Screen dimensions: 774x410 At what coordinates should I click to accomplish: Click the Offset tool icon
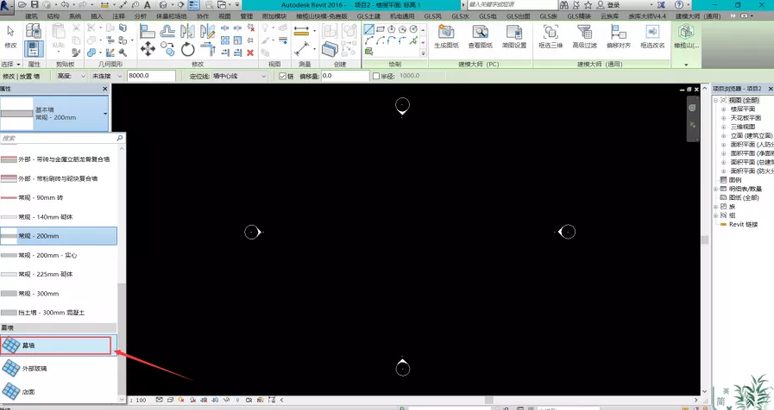click(x=167, y=32)
